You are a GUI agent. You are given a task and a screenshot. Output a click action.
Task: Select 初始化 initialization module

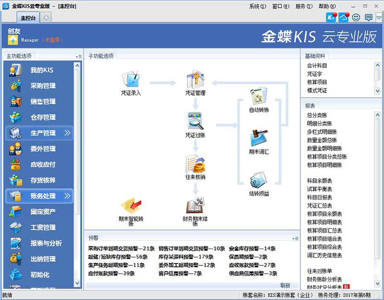(38, 275)
